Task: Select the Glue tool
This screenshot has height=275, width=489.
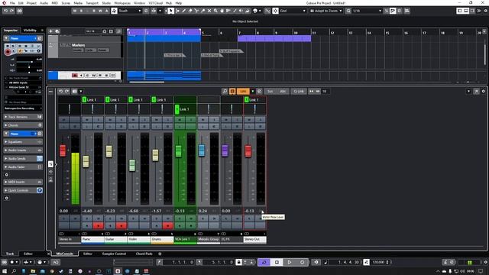Action: click(x=202, y=11)
